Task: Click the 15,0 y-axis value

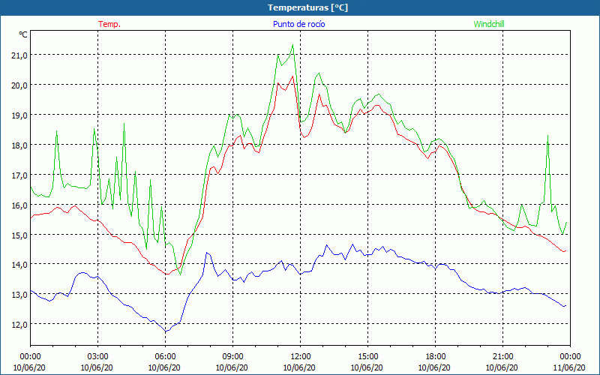Action: pos(19,235)
